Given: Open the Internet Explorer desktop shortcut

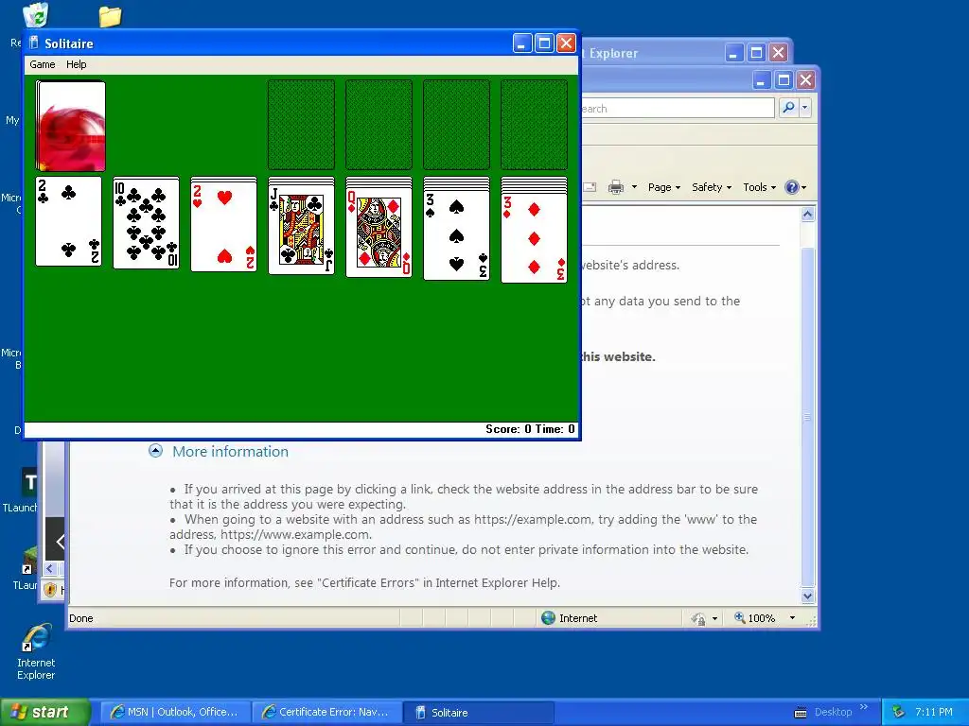Looking at the screenshot, I should tap(36, 651).
